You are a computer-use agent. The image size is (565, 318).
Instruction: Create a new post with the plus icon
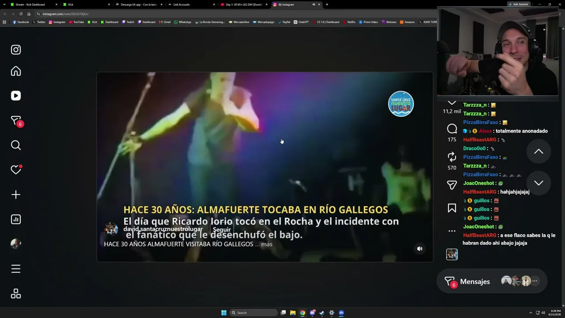pyautogui.click(x=16, y=195)
